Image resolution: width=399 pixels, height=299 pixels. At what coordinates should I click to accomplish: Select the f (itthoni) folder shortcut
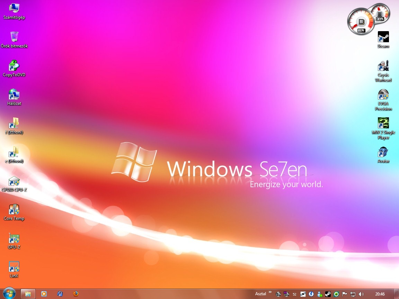[x=14, y=126]
